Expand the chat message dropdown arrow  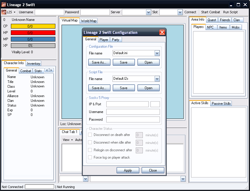(x=183, y=179)
